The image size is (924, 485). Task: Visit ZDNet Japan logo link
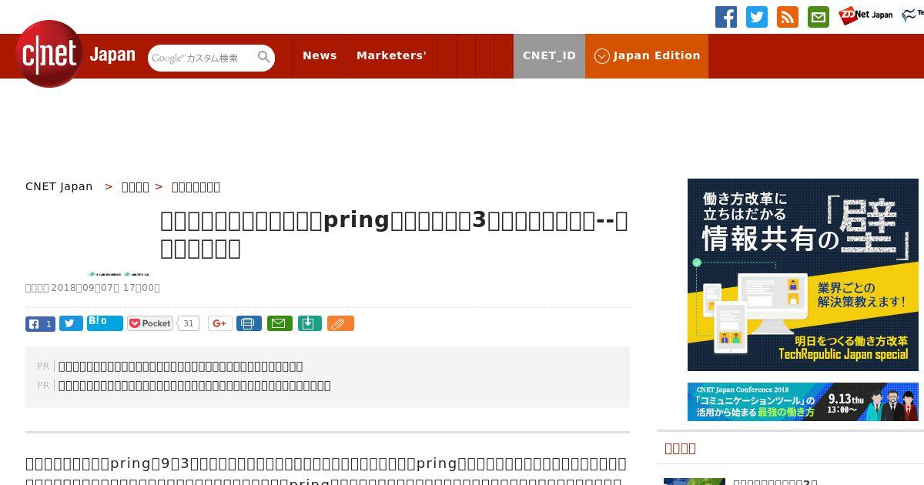point(865,15)
